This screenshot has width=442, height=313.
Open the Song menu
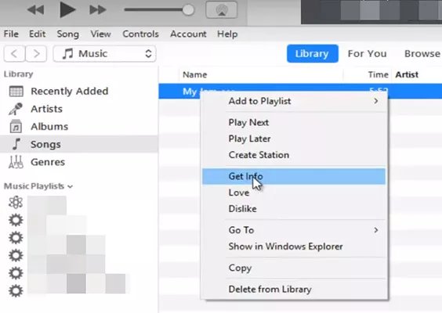click(67, 34)
